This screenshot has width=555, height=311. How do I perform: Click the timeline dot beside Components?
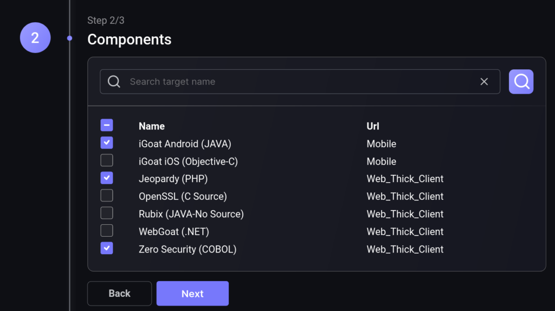pos(70,38)
